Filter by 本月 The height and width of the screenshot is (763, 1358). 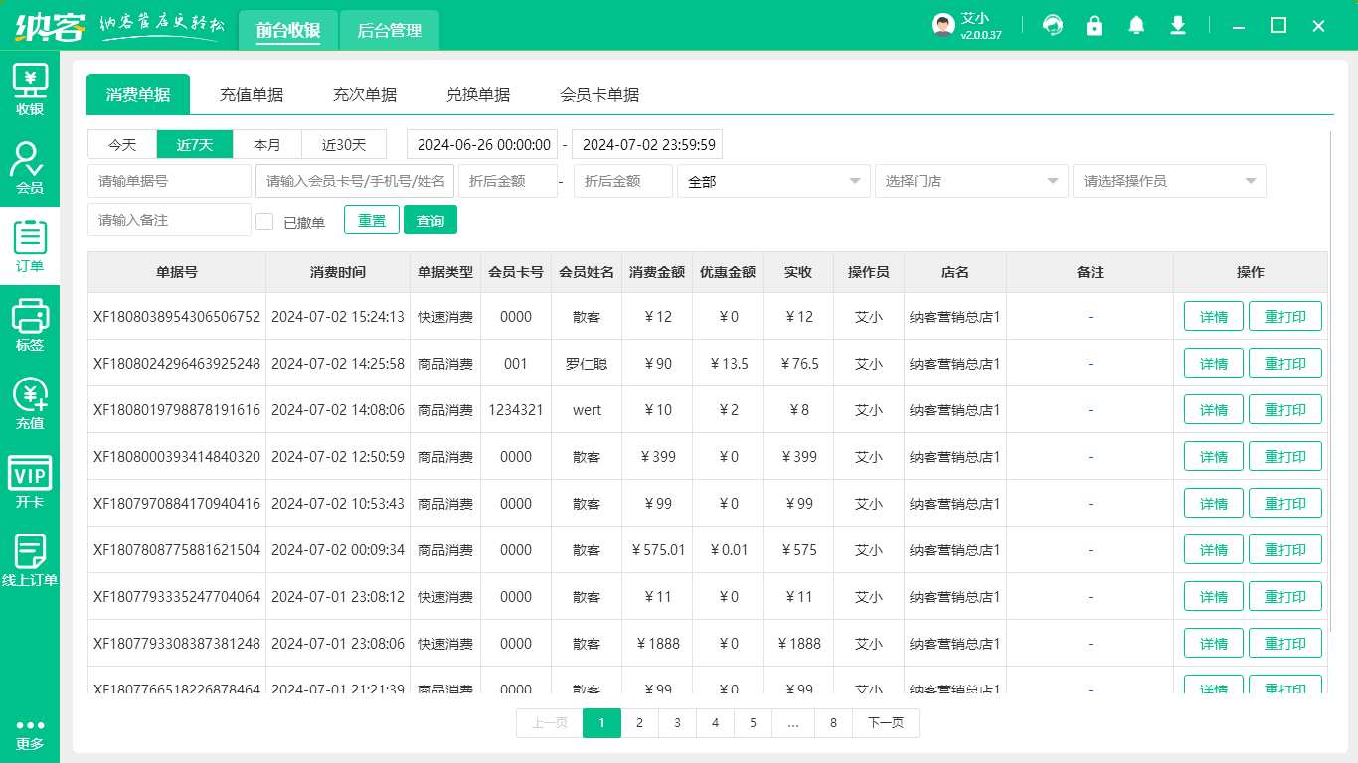[267, 144]
